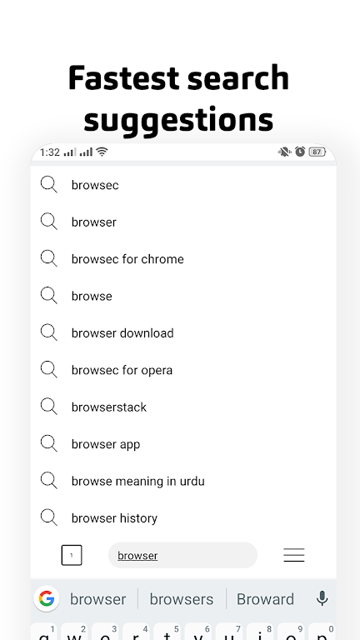
Task: Select 'browser download' suggestion
Action: click(x=183, y=333)
